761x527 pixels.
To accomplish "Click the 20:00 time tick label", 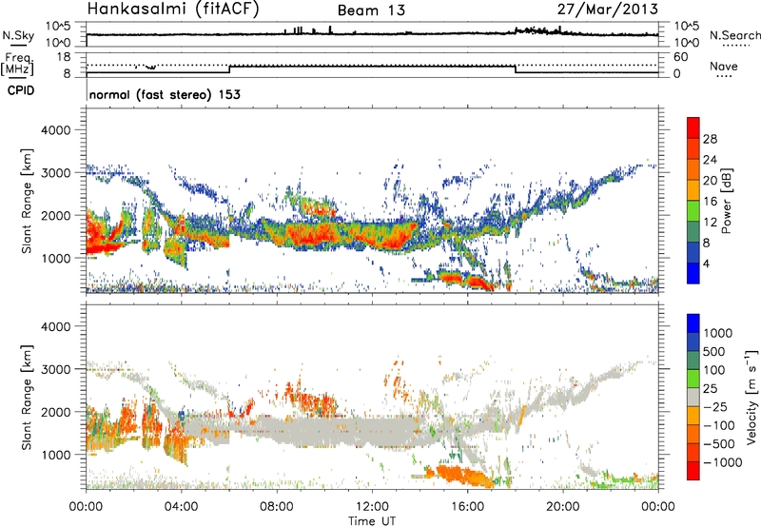I will click(x=562, y=507).
